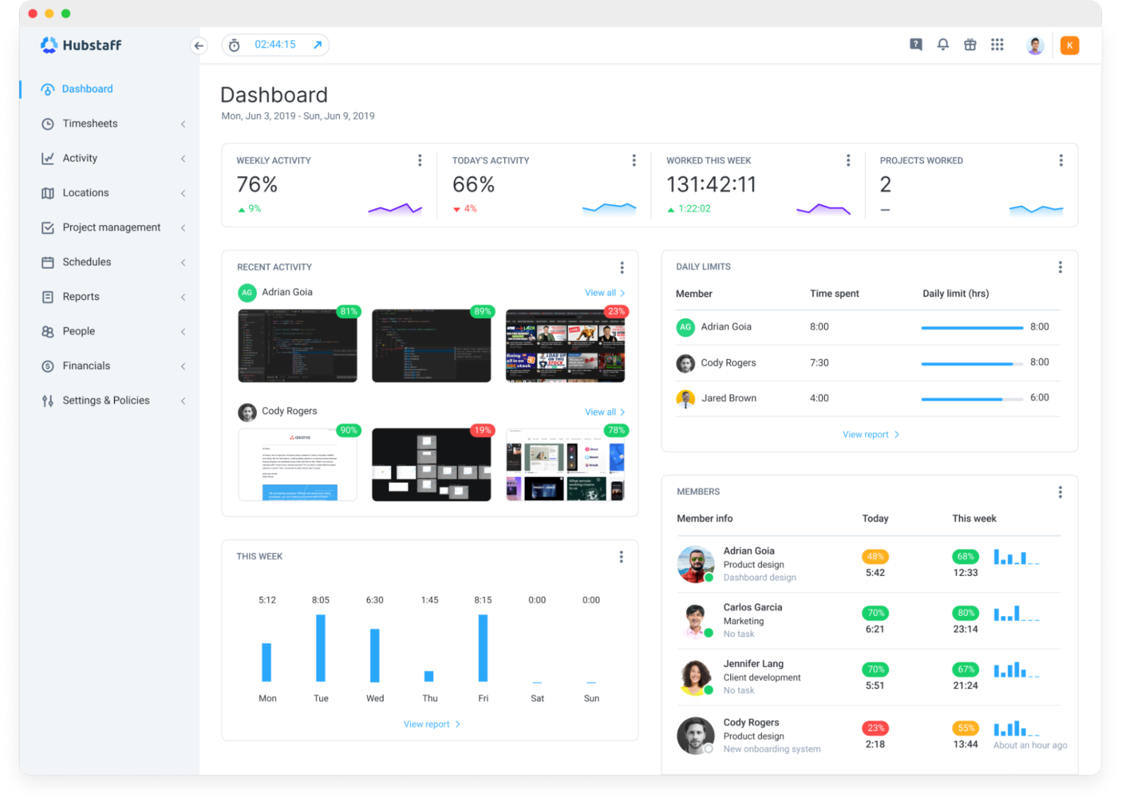Screen dimensions: 1121x802
Task: Switch to the Schedules section
Action: [87, 262]
